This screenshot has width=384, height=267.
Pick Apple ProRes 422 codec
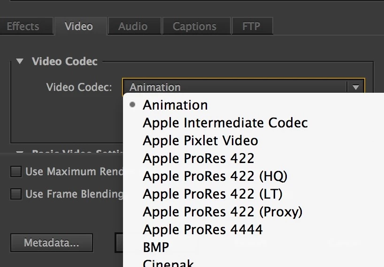click(199, 159)
